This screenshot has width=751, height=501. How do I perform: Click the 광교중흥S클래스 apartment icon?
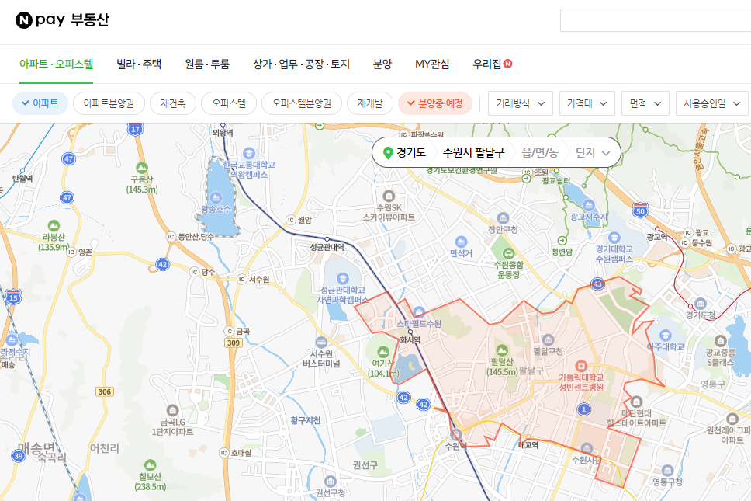click(720, 340)
